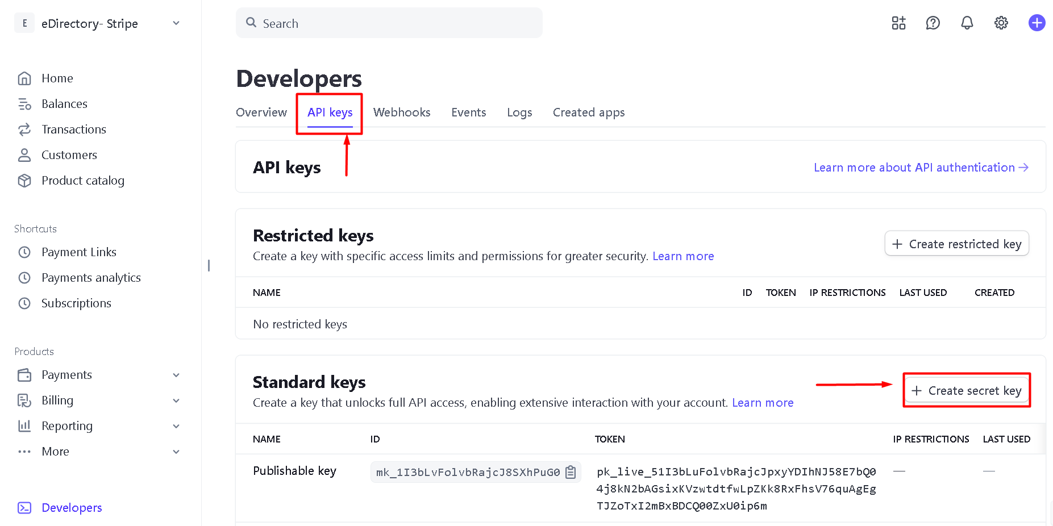The image size is (1053, 526).
Task: Go to Home in sidebar
Action: coord(57,78)
